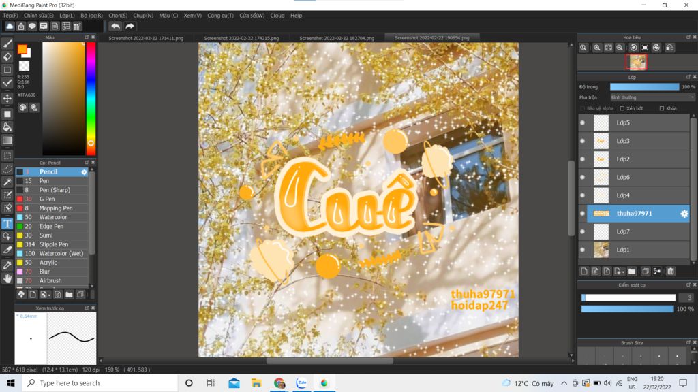Select the Eyedropper tool
The height and width of the screenshot is (392, 698).
[7, 265]
